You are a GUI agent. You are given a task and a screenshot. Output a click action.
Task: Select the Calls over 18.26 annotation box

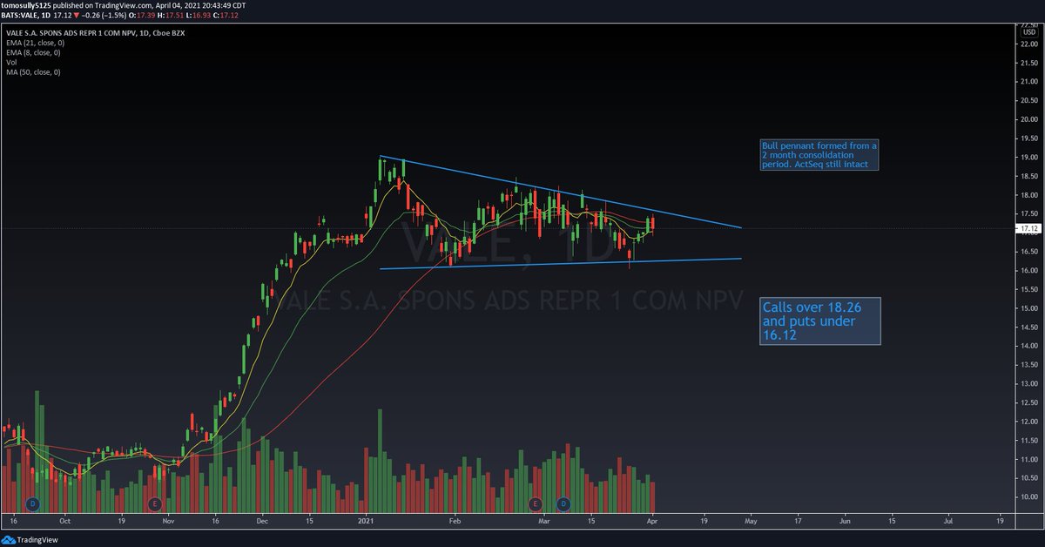tap(819, 321)
